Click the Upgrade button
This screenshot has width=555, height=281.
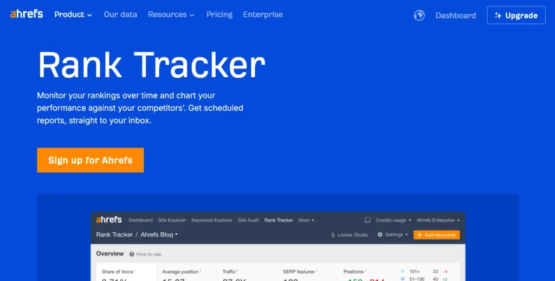point(516,15)
